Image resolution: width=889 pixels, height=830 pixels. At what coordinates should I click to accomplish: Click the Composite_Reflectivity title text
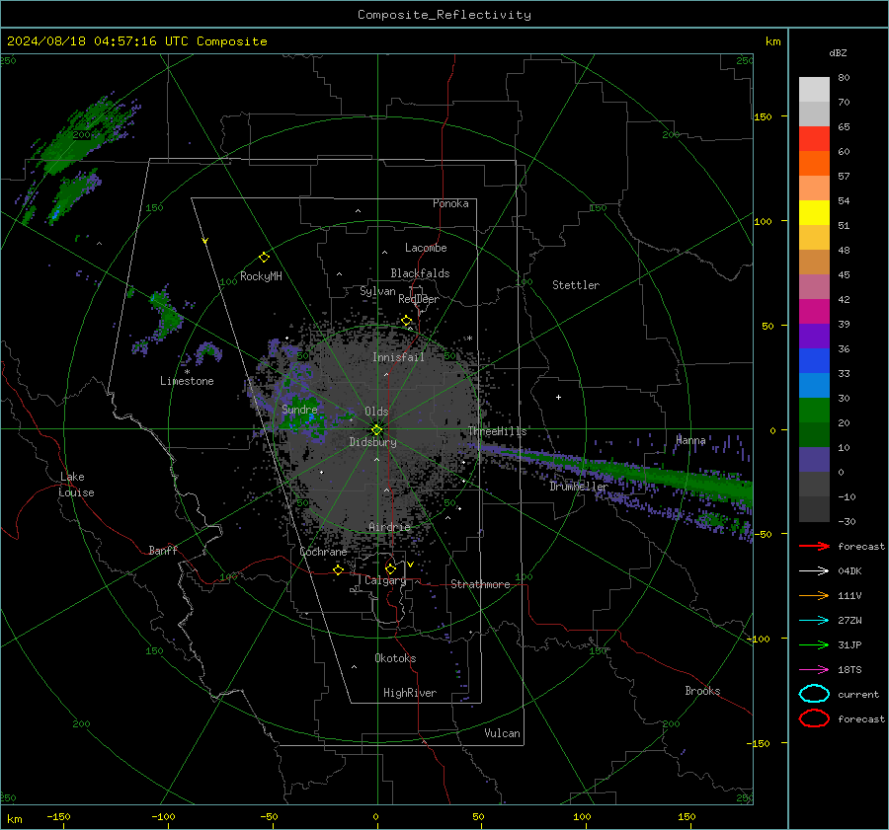[444, 15]
